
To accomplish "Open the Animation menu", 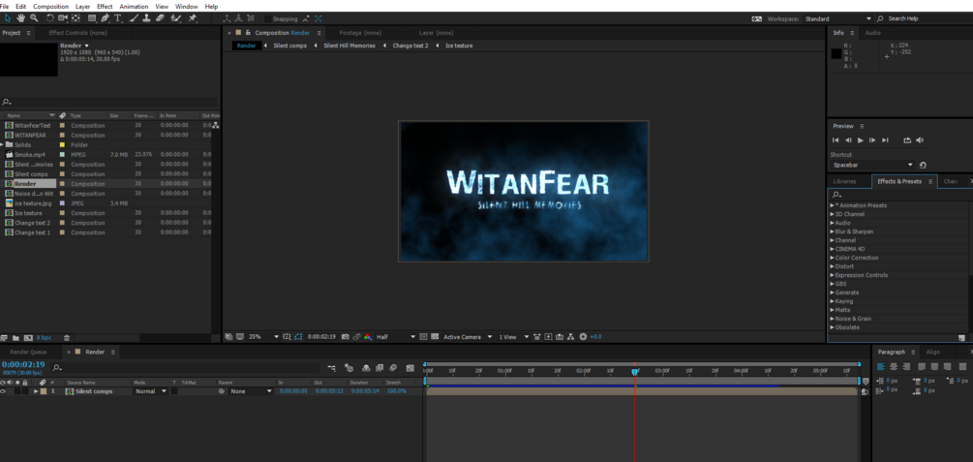I will pos(134,6).
